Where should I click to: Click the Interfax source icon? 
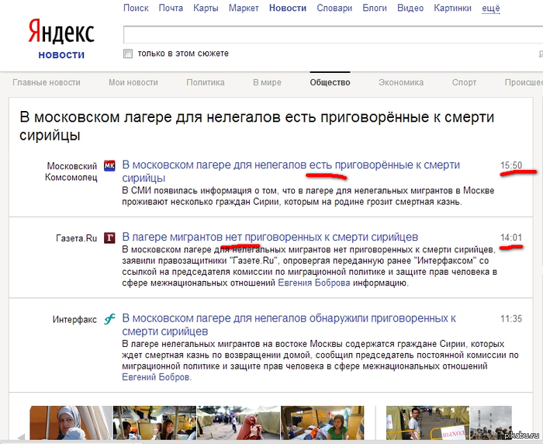tap(109, 319)
